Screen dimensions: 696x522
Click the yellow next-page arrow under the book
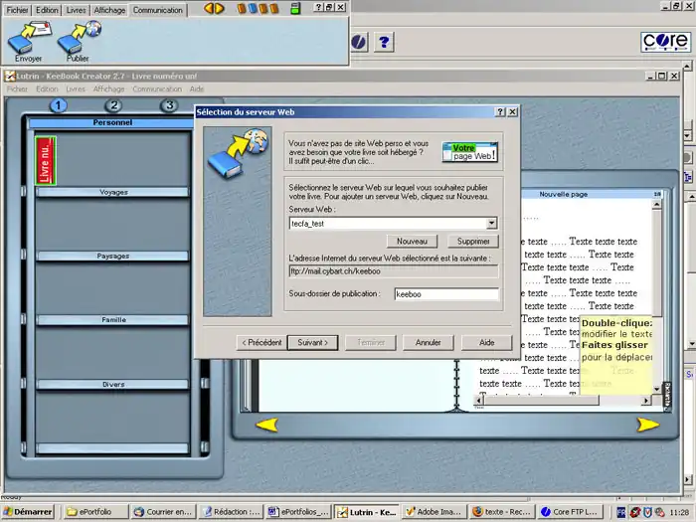[647, 425]
